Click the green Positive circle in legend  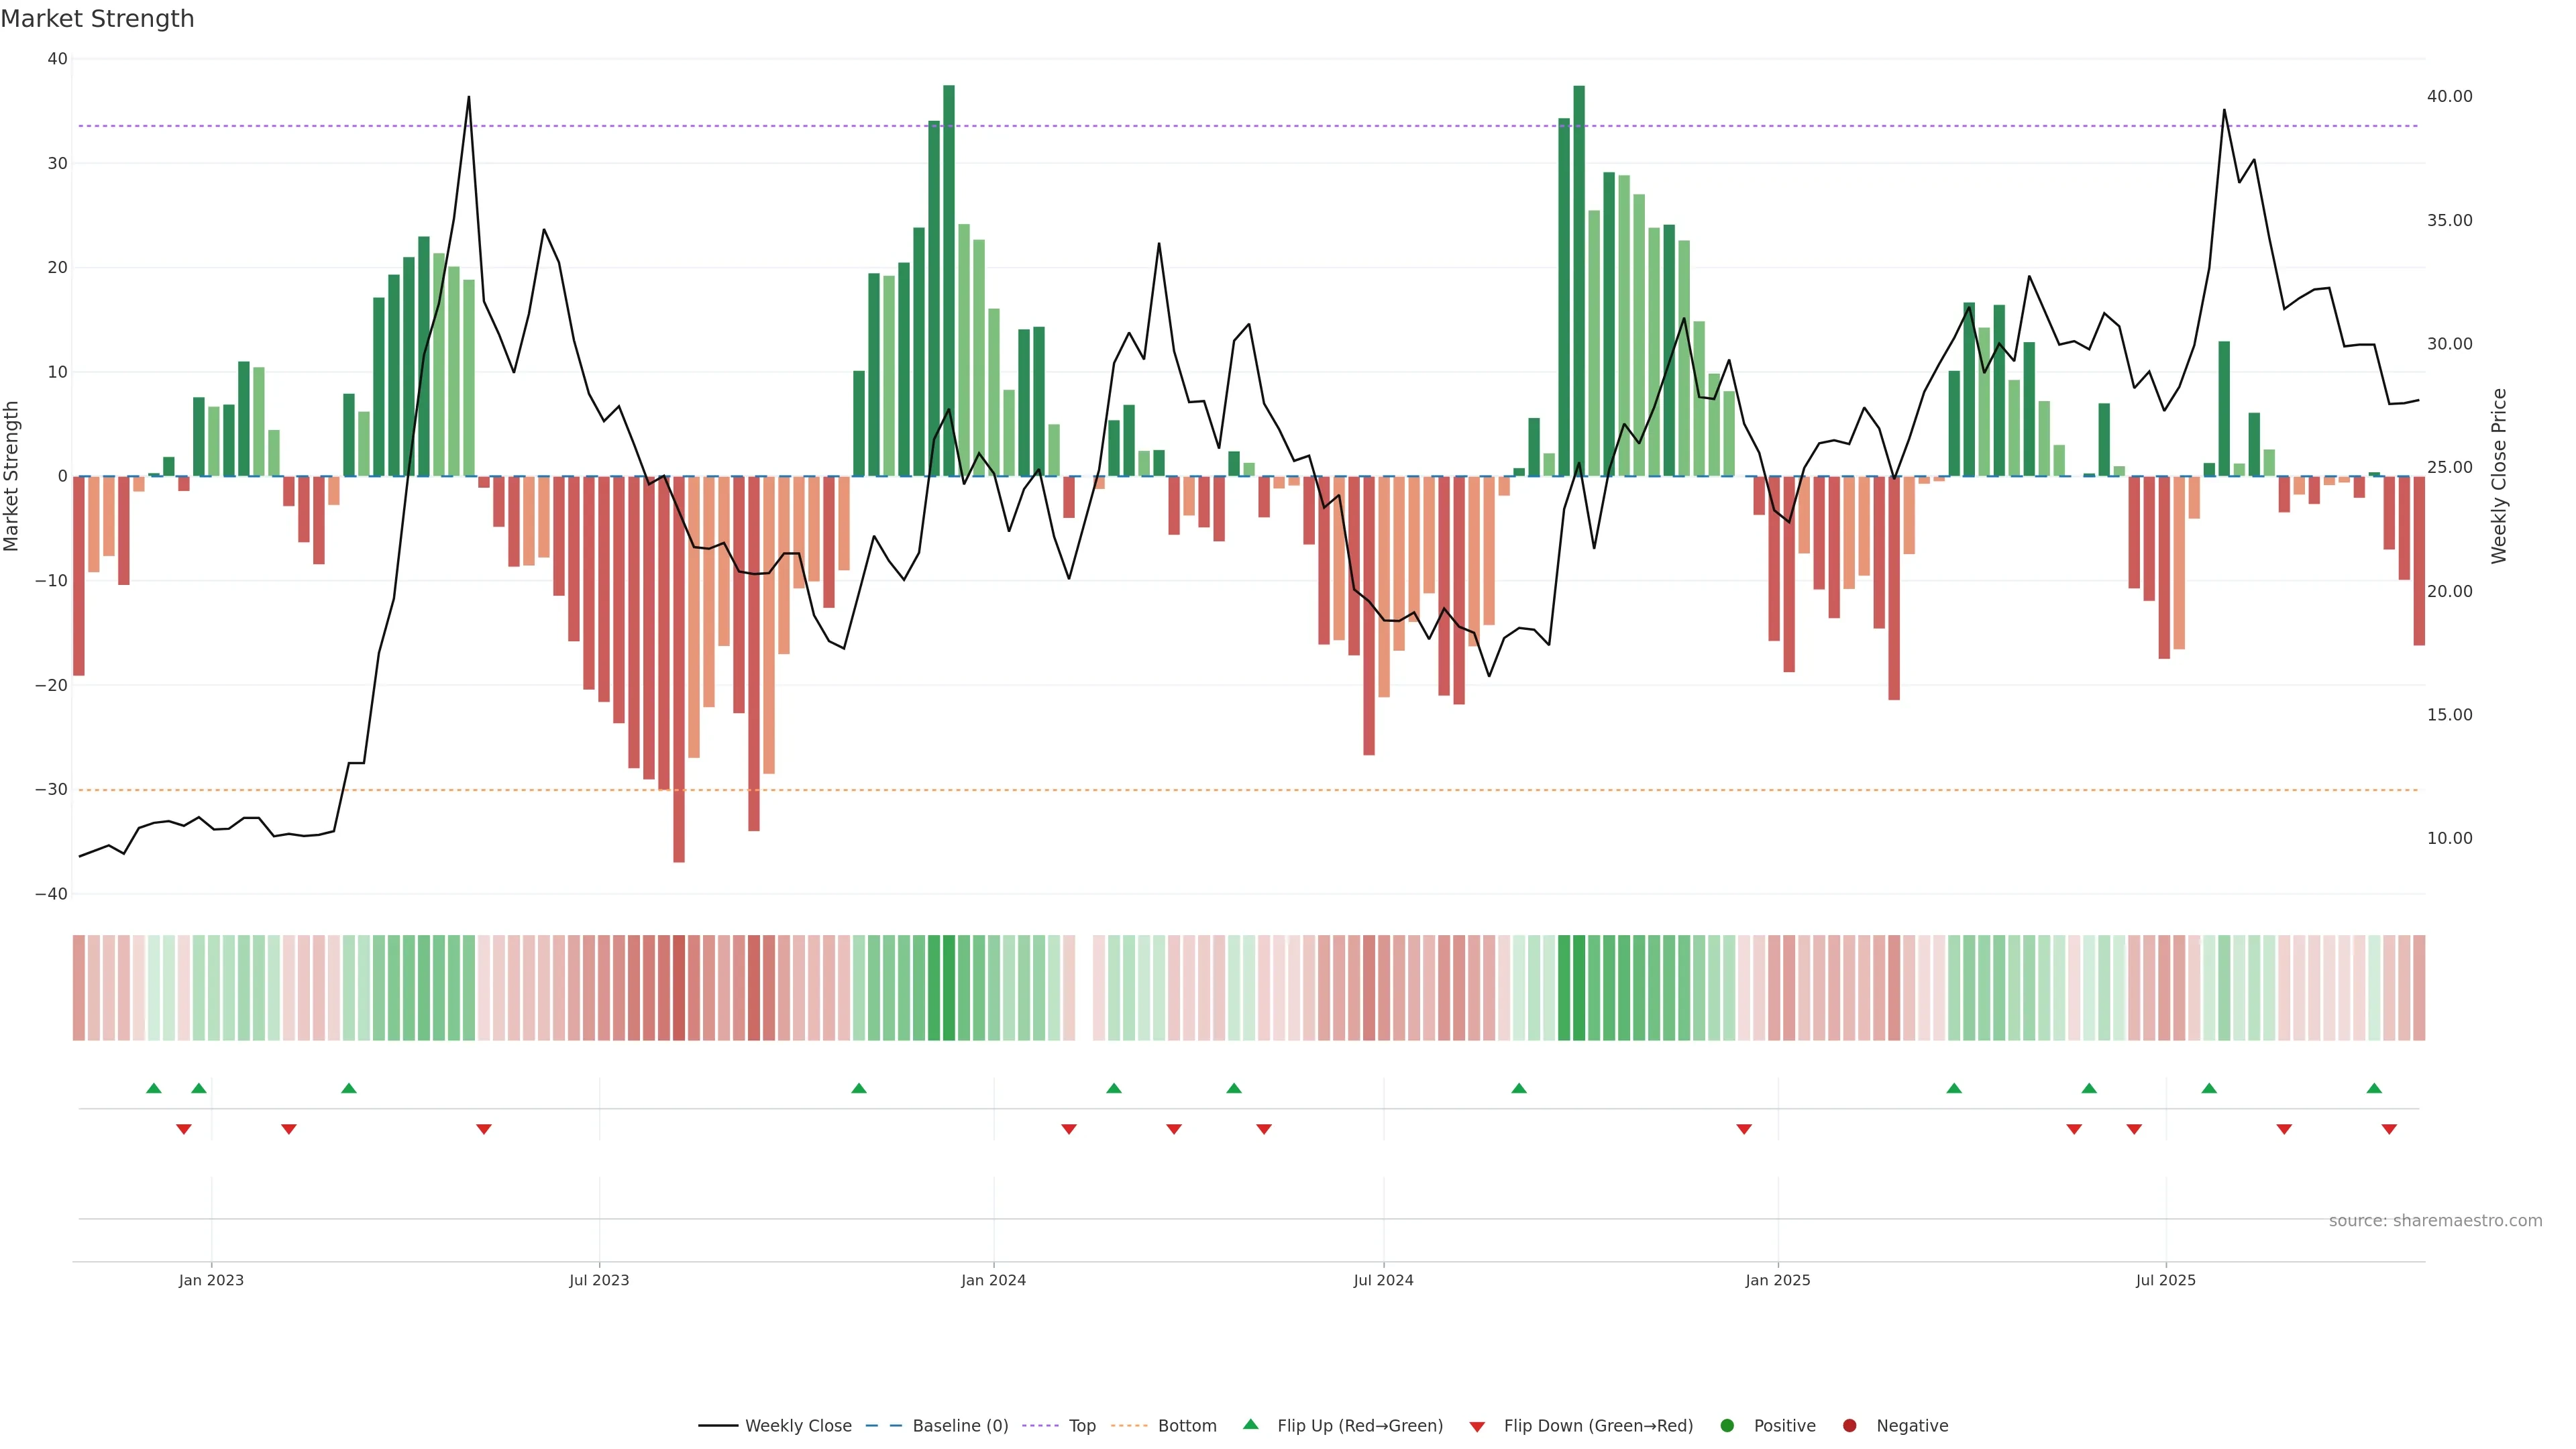coord(1727,1426)
